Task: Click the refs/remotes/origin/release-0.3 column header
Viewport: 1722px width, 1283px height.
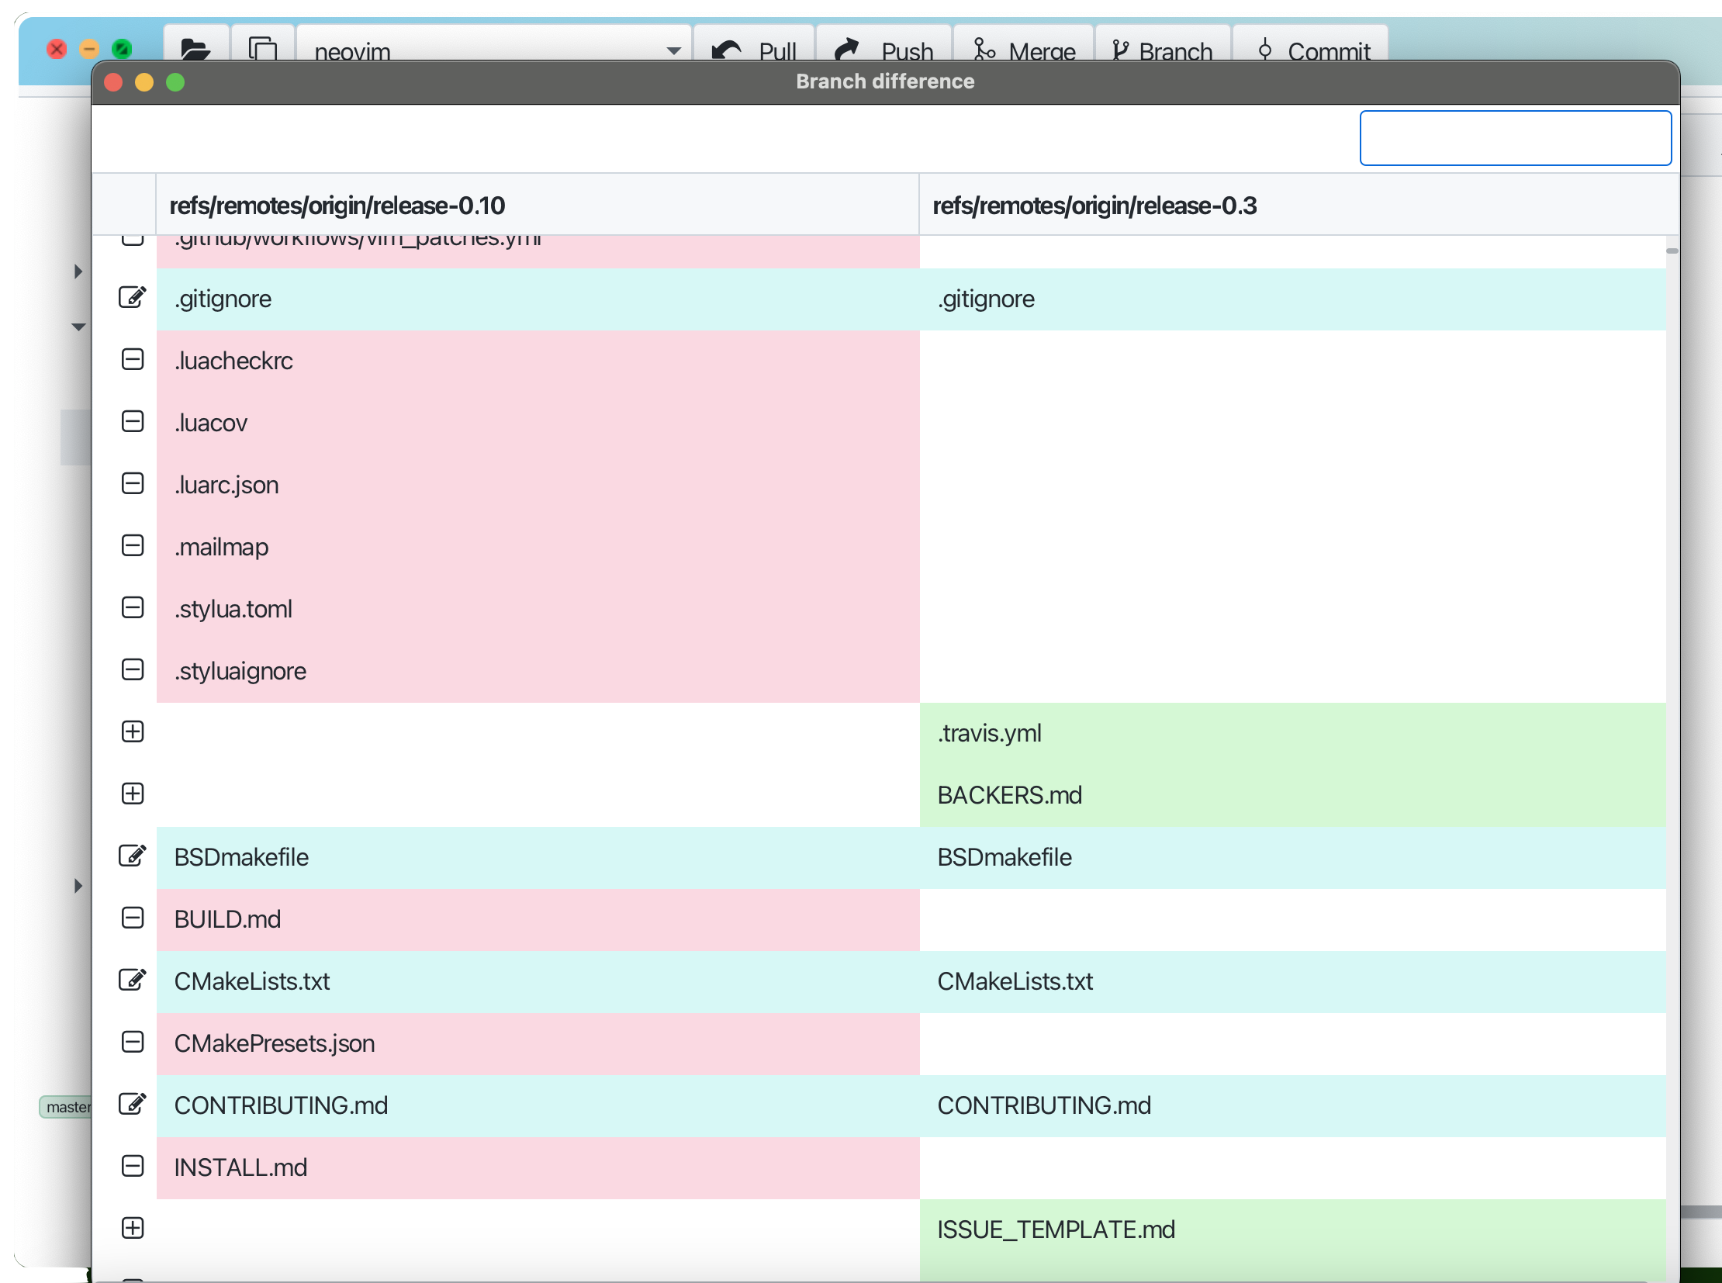Action: pos(1298,205)
